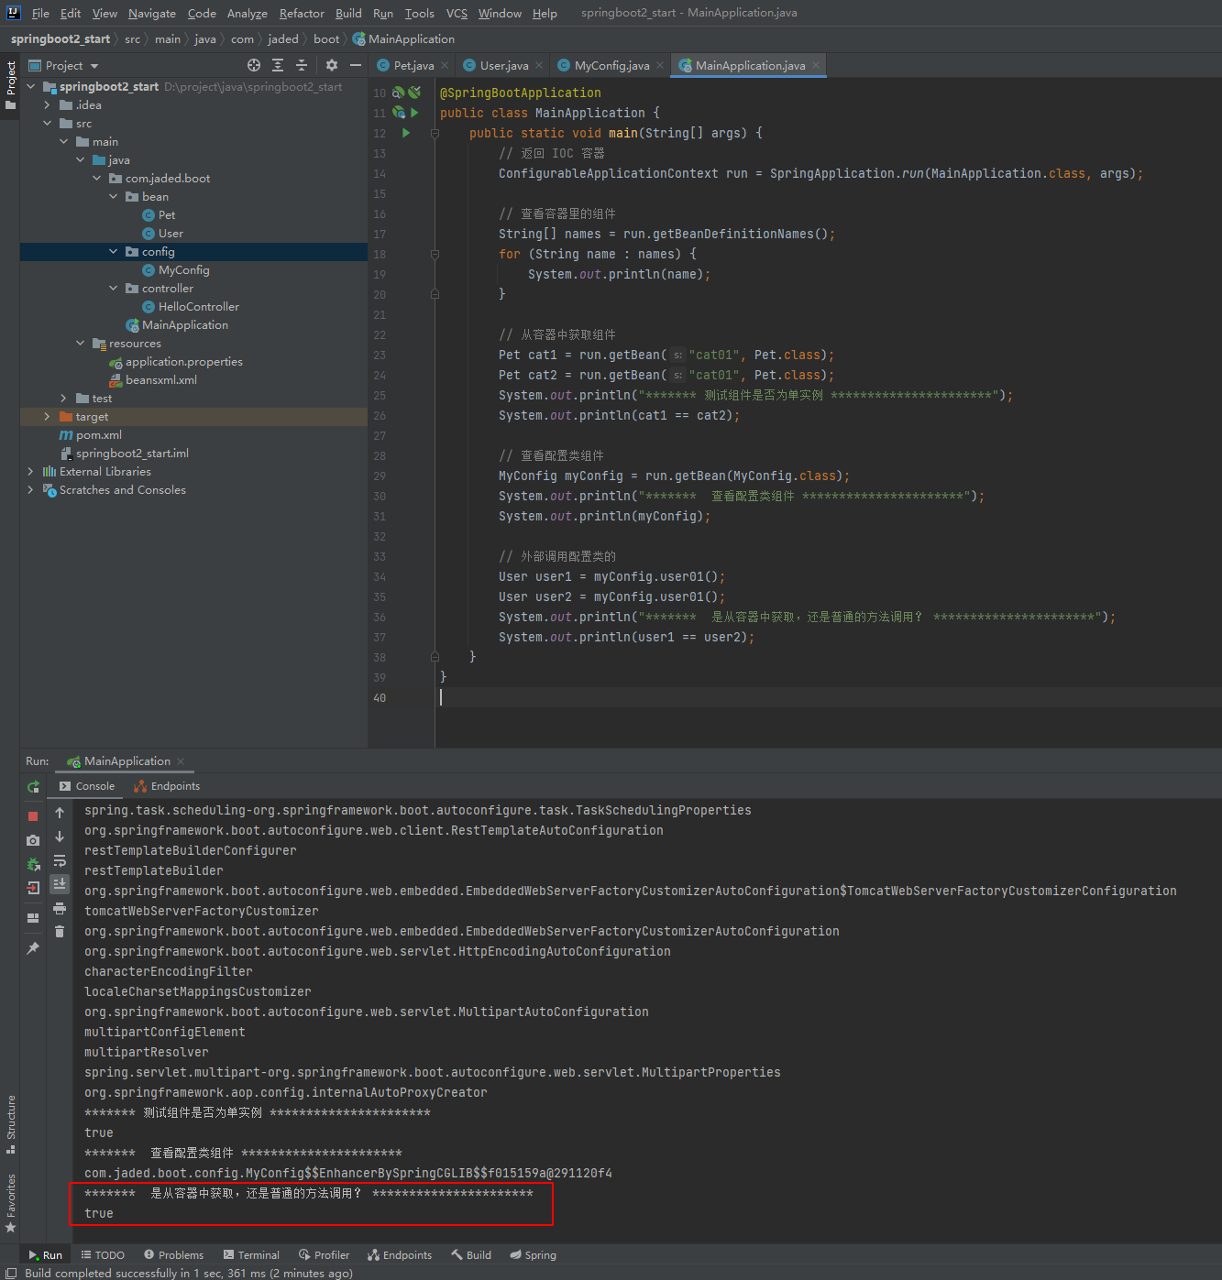Jump down the stack trace with down arrow

coord(60,837)
